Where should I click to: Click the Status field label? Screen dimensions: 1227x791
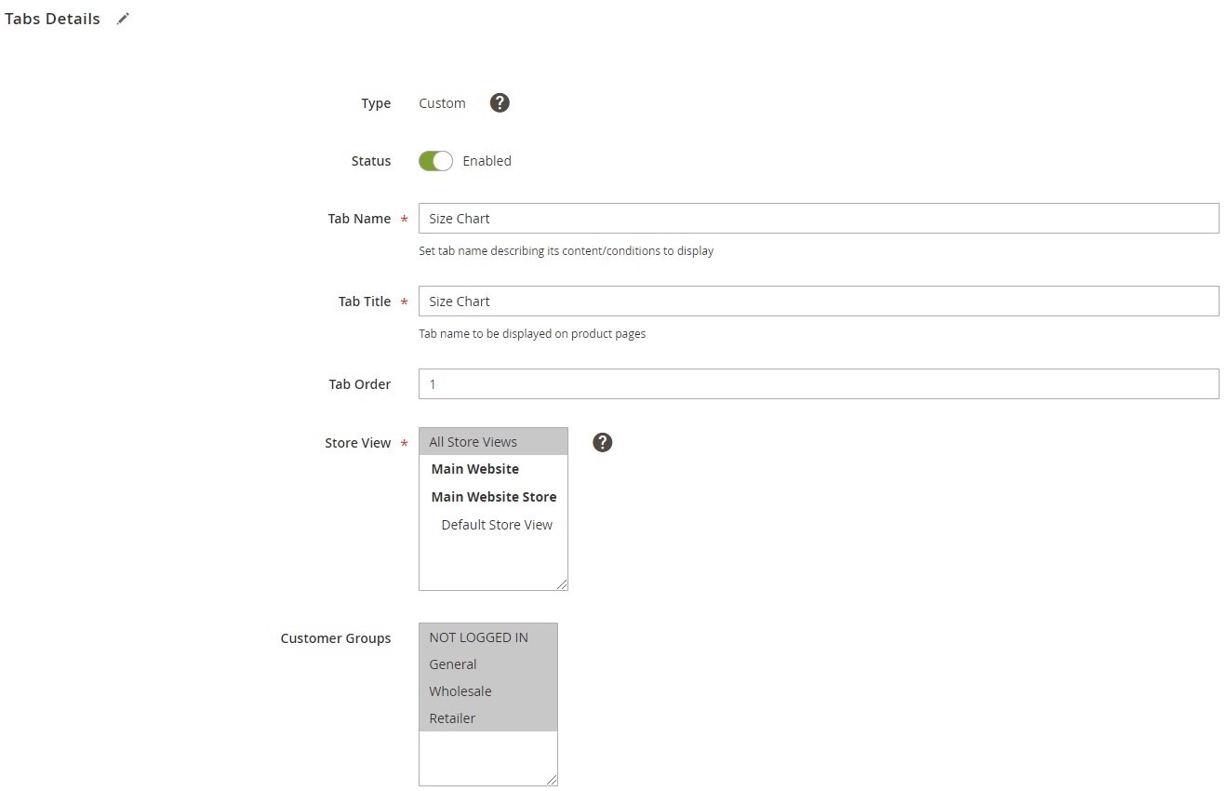(x=371, y=161)
